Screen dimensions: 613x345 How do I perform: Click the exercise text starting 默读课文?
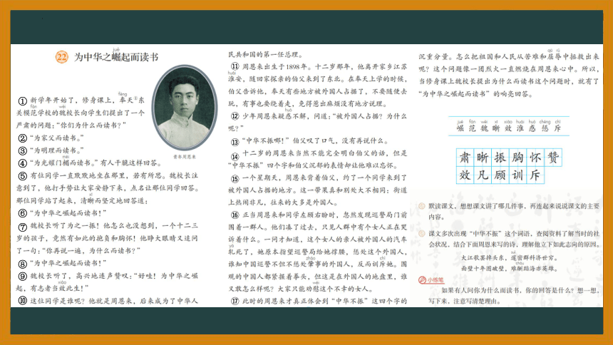[514, 211]
